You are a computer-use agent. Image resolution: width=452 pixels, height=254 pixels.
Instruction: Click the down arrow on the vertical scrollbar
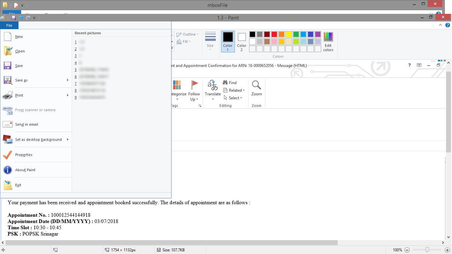click(x=448, y=237)
